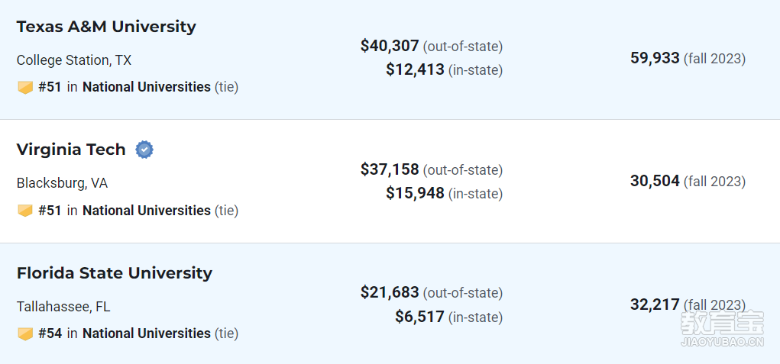Click the verified badge beside Virginia Tech
The image size is (780, 364).
144,150
